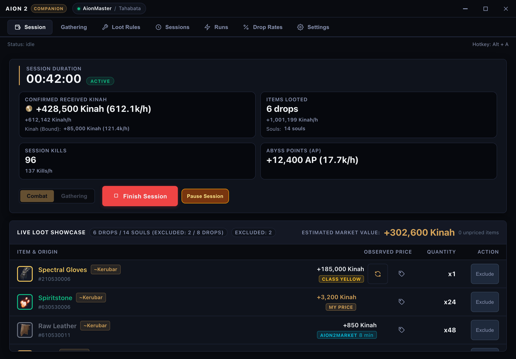Click the MY PRICE badge
The height and width of the screenshot is (359, 516).
pyautogui.click(x=341, y=307)
